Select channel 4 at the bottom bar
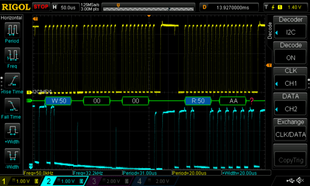This screenshot has height=186, width=310. (x=156, y=181)
